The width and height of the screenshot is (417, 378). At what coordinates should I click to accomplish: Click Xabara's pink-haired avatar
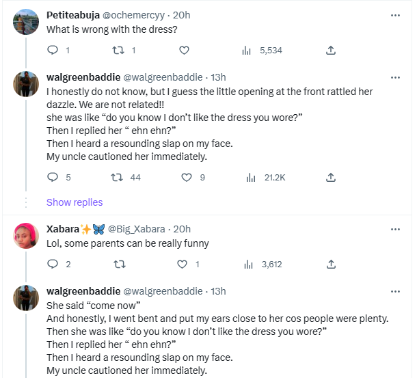(26, 237)
